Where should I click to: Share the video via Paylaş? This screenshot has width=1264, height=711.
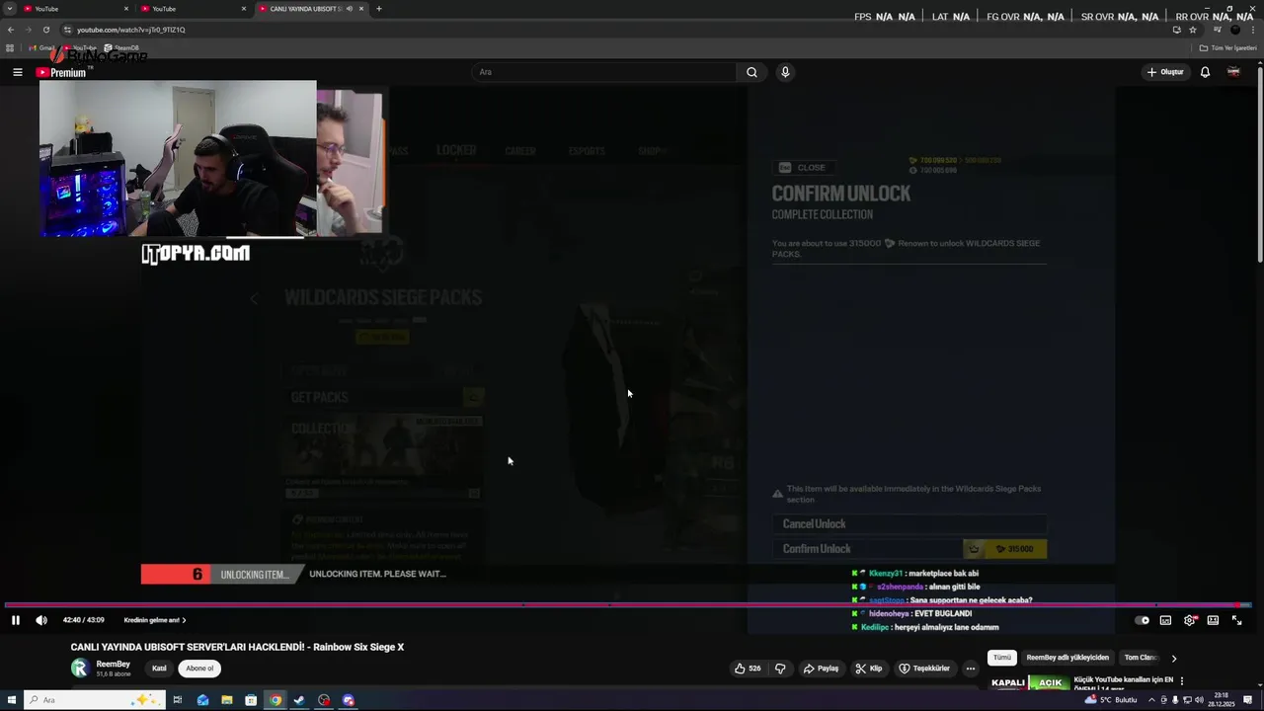(x=822, y=669)
